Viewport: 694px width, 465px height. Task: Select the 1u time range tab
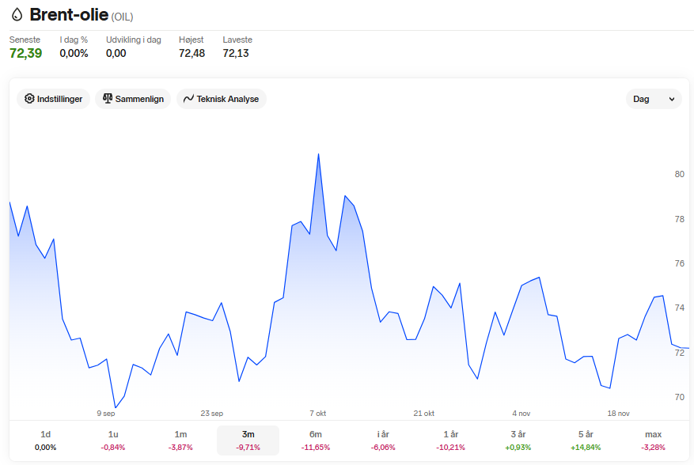[x=113, y=440]
